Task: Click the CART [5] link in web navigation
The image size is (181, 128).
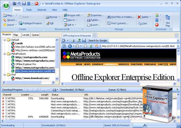Action: [163, 64]
